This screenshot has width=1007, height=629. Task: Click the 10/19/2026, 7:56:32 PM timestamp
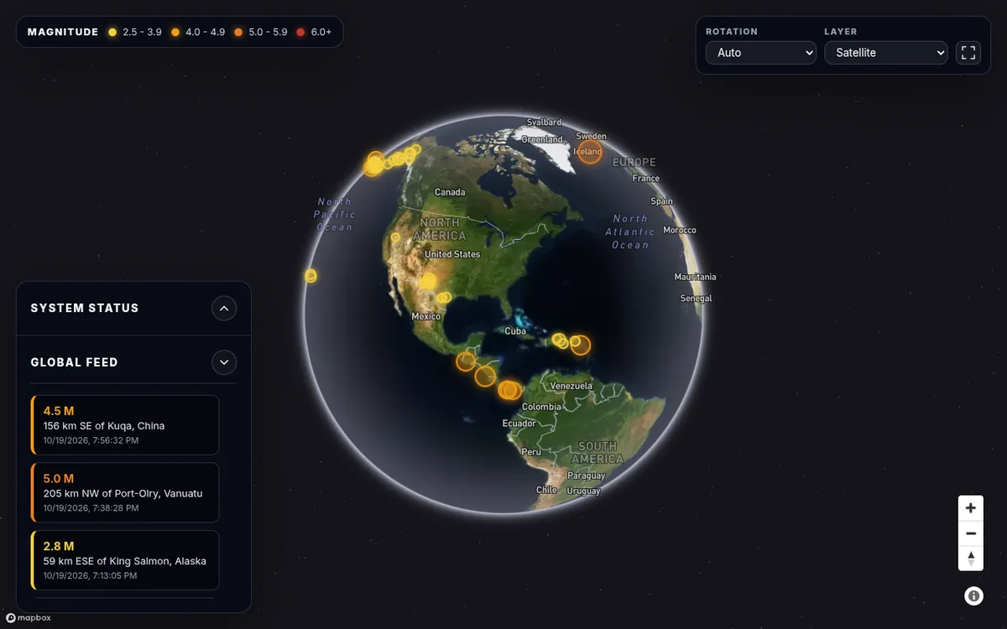91,440
